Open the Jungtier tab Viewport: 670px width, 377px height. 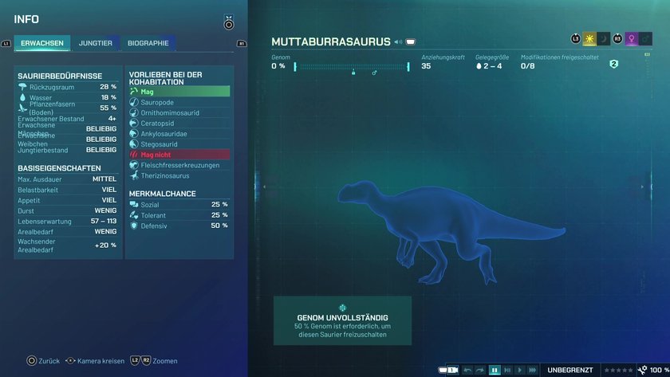tap(95, 43)
